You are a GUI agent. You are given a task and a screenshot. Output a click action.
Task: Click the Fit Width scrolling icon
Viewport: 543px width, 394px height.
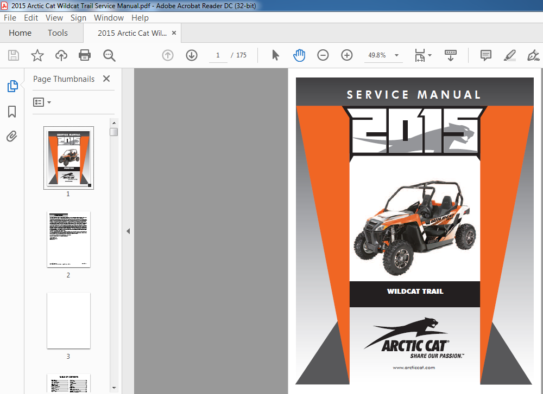[420, 55]
